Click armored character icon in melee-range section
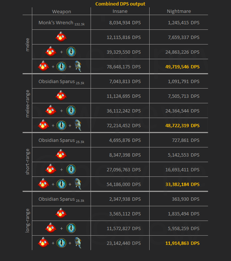This screenshot has width=231, height=261. (77, 125)
